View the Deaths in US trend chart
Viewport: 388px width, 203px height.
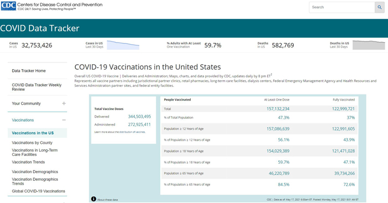point(369,45)
